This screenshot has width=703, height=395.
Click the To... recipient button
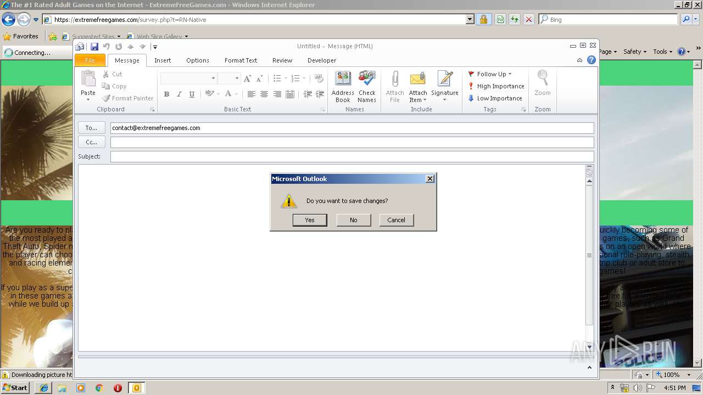[x=91, y=128]
